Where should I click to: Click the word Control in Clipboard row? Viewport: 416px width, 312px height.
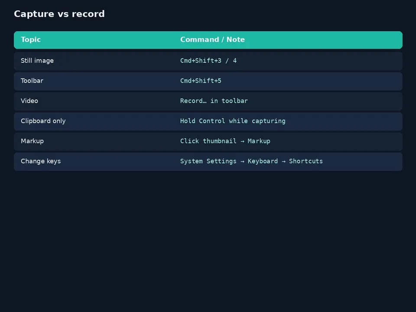[x=212, y=121]
